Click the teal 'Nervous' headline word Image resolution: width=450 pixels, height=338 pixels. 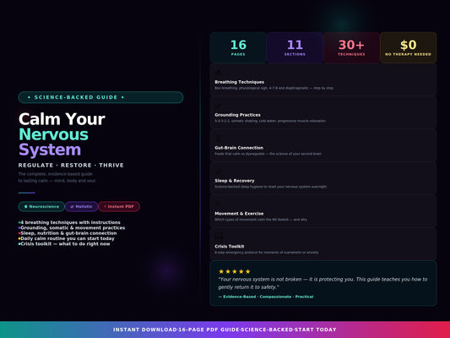click(54, 134)
